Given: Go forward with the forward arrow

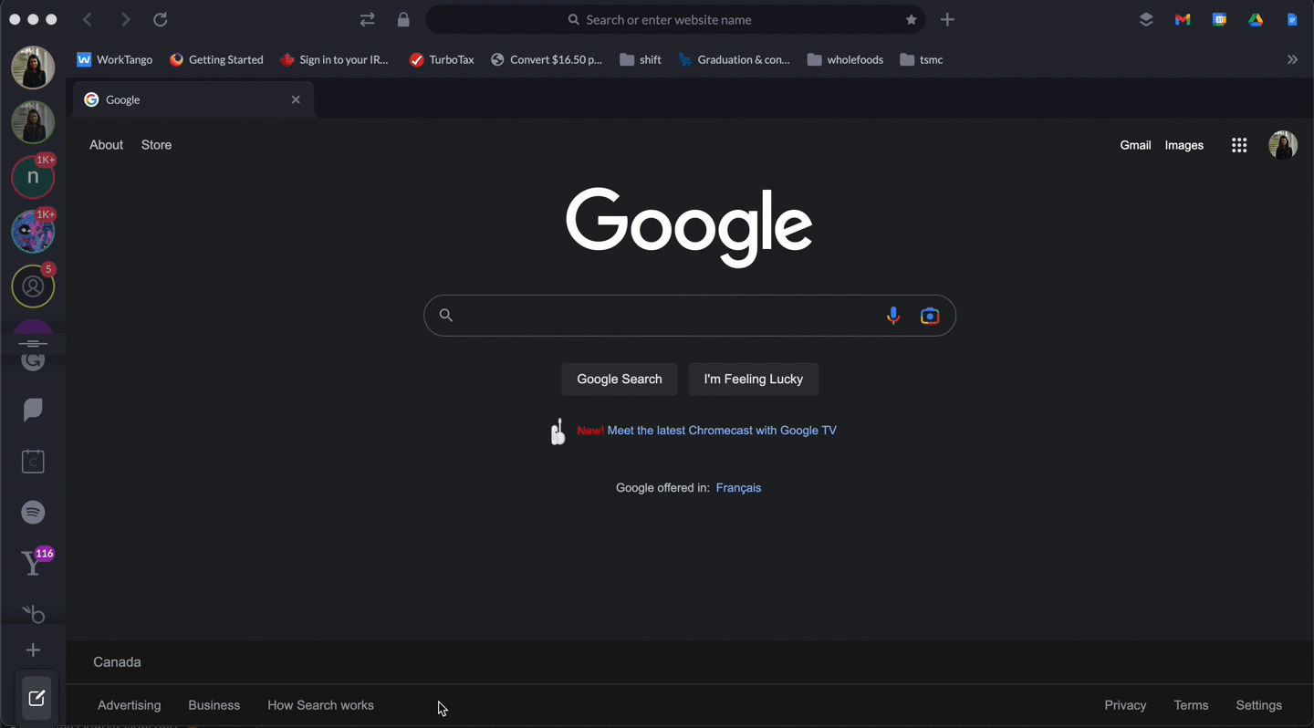Looking at the screenshot, I should click(x=125, y=19).
